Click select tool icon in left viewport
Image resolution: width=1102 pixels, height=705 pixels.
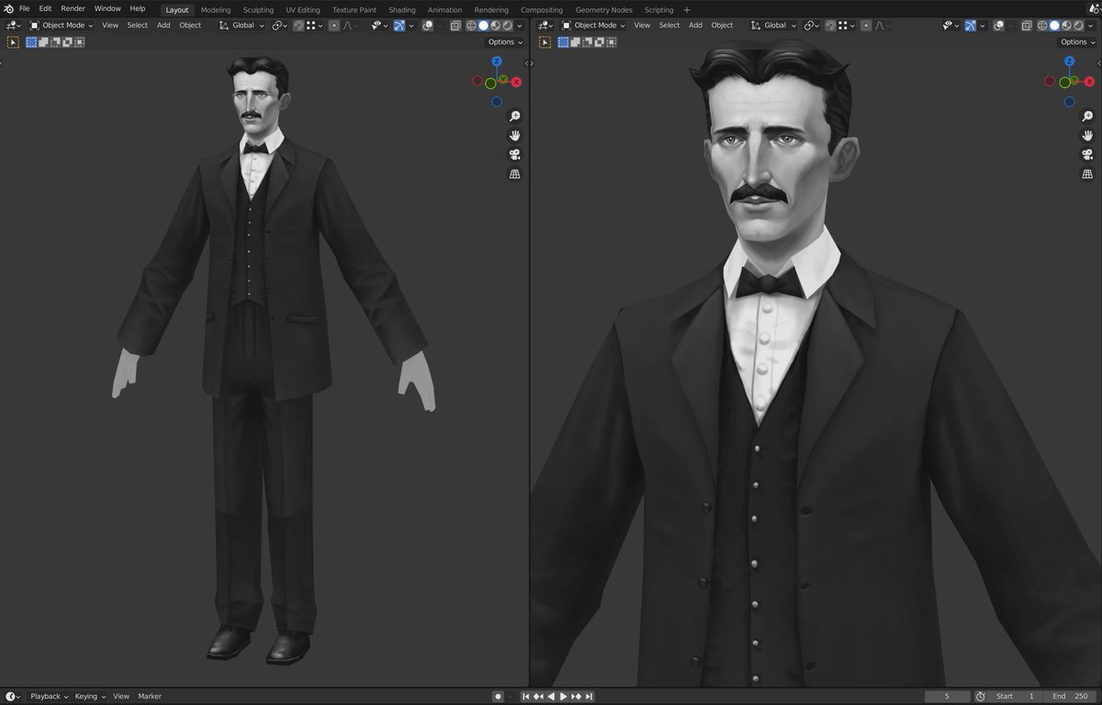click(13, 42)
